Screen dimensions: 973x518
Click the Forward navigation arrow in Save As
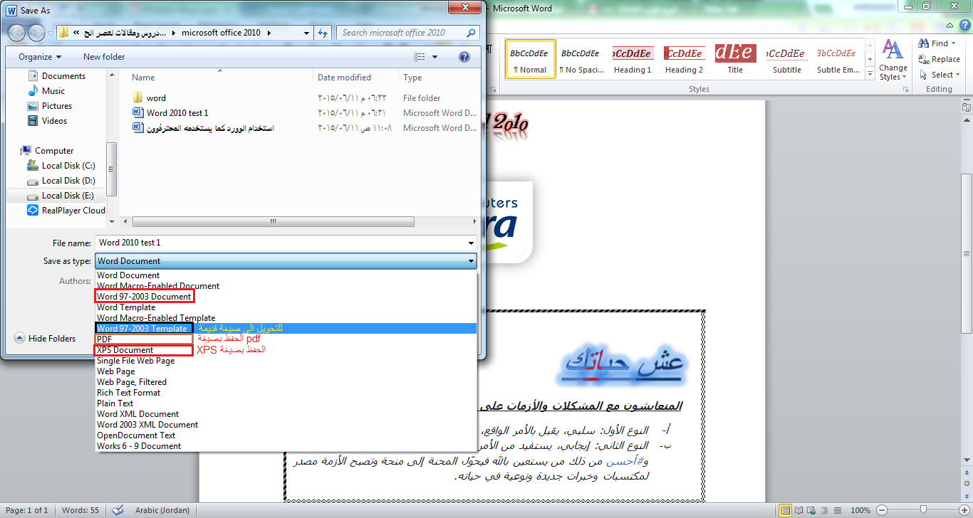(x=36, y=33)
